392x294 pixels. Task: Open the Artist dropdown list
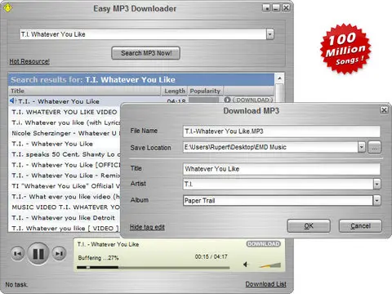coord(376,185)
